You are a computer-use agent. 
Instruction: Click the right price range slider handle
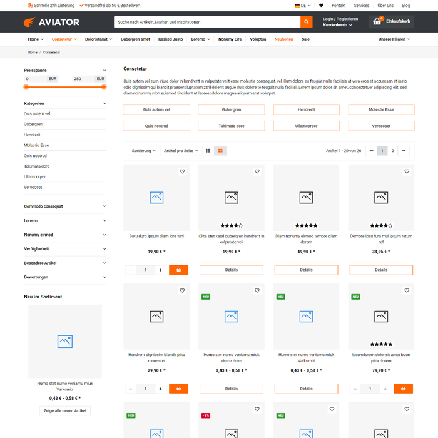[x=104, y=87]
